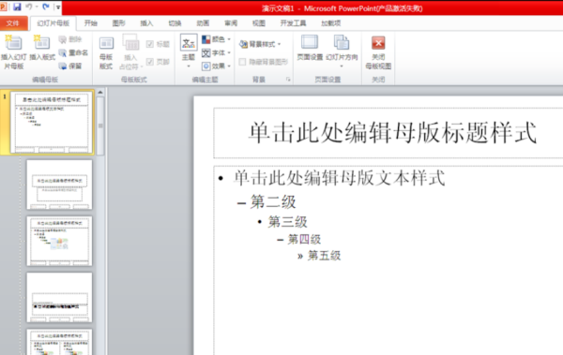Click the Undo arrow icon
The image size is (563, 355).
[x=29, y=7]
